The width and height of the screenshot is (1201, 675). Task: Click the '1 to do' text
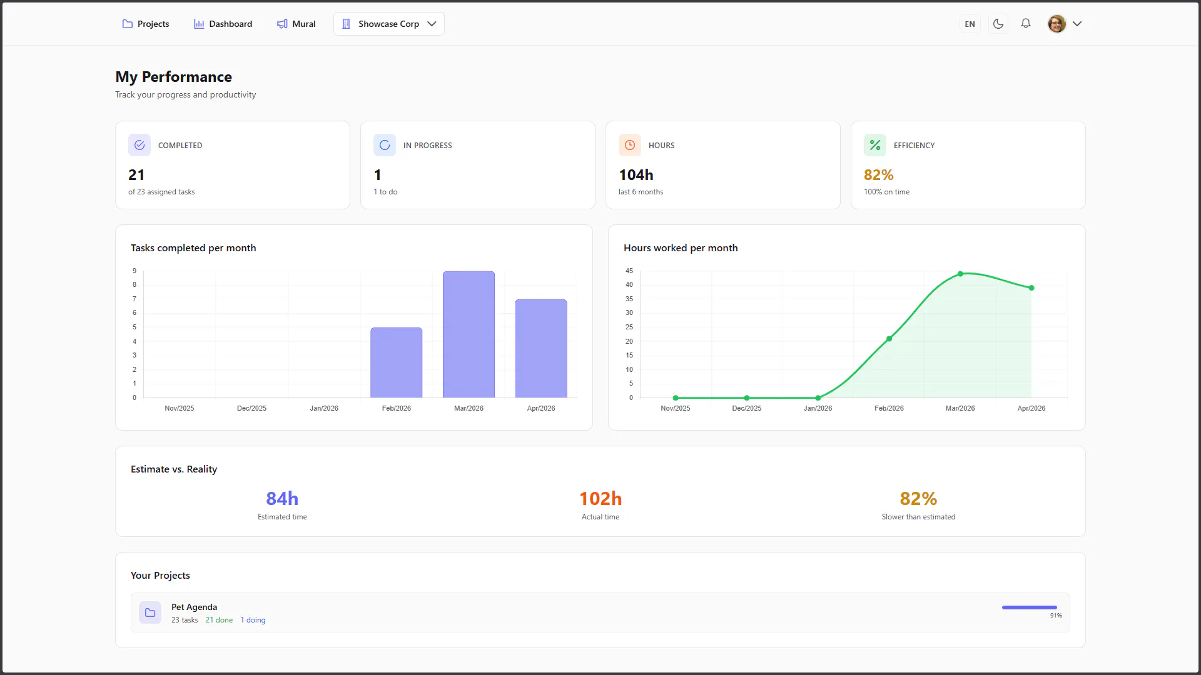pos(385,192)
